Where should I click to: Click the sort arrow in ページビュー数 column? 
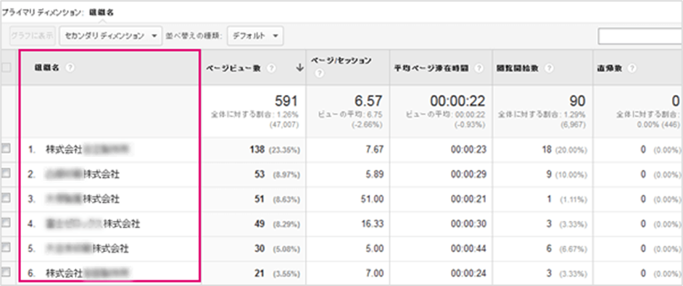coord(299,67)
